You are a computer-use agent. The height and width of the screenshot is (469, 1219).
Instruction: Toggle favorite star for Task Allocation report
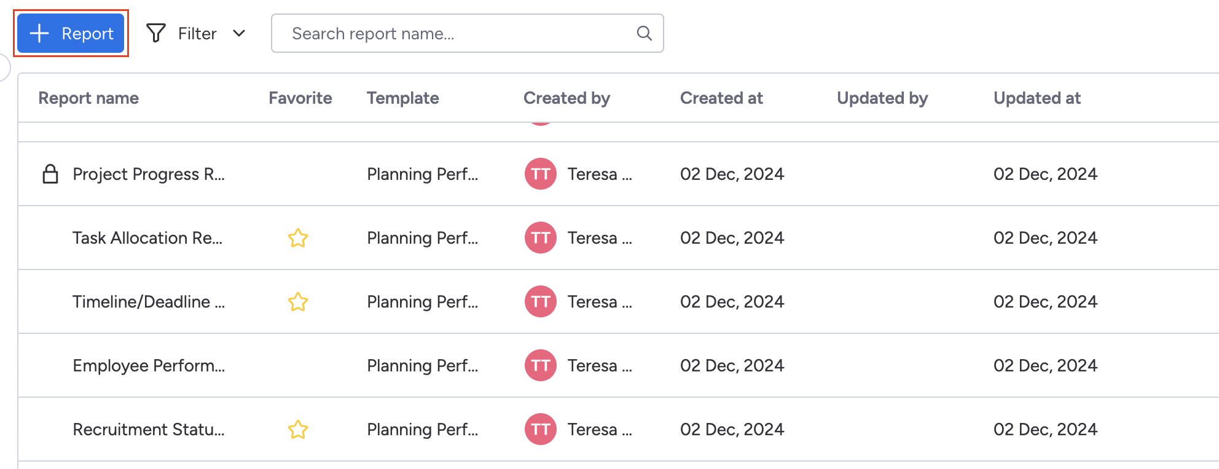click(x=298, y=238)
